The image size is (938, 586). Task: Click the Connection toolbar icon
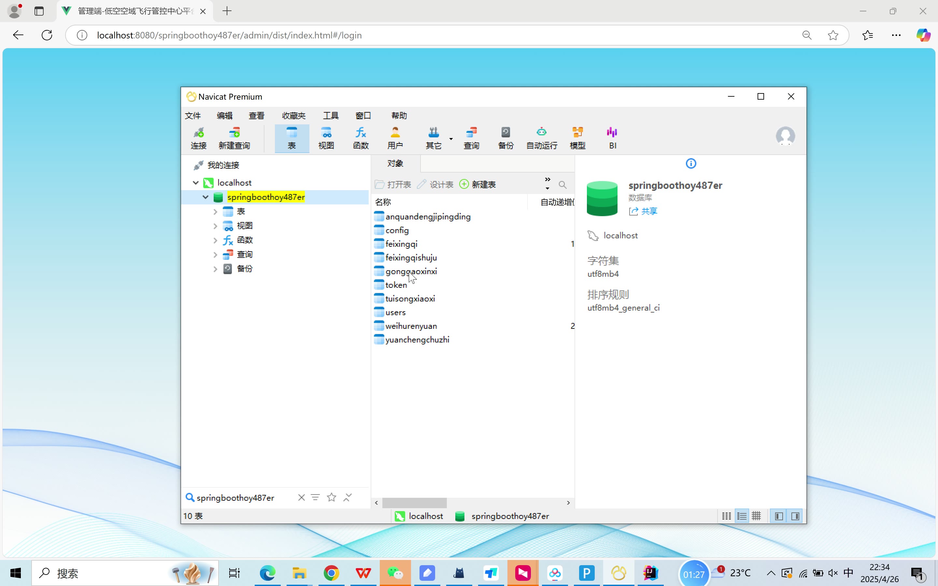pyautogui.click(x=198, y=138)
